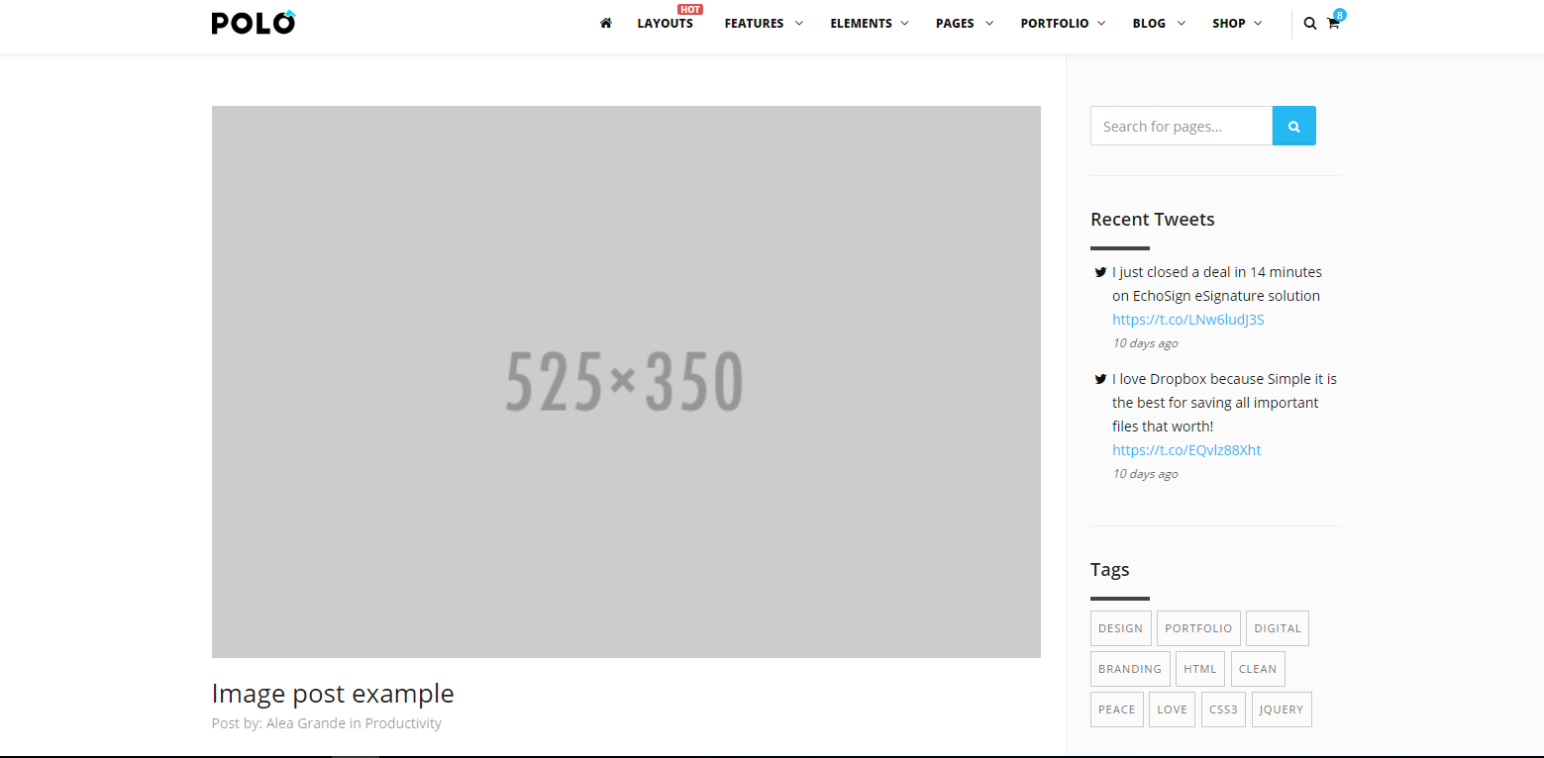Screen dimensions: 1544x758
Task: Expand the Features dropdown menu
Action: click(763, 23)
